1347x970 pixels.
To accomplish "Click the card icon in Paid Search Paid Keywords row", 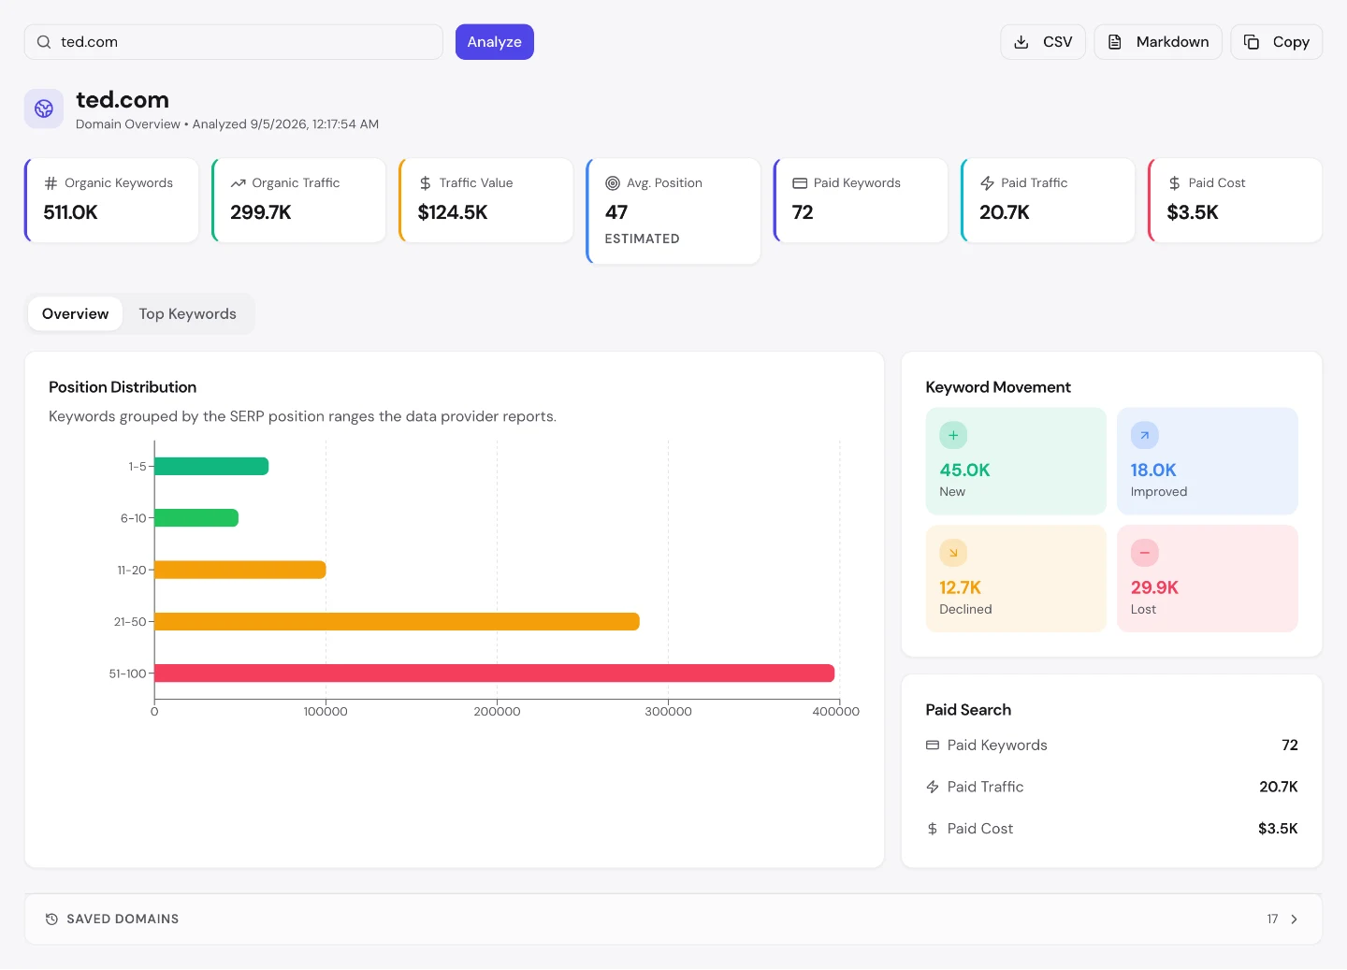I will [933, 746].
